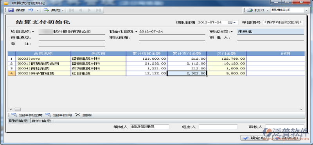The image size is (313, 145).
Task: Click the 选择供应商 select supplier icon
Action: click(14, 115)
